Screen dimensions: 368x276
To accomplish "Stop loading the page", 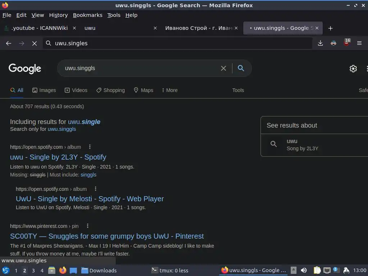I will [34, 43].
